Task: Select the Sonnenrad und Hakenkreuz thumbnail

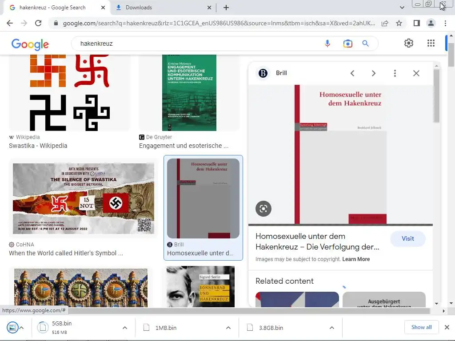Action: (200, 286)
